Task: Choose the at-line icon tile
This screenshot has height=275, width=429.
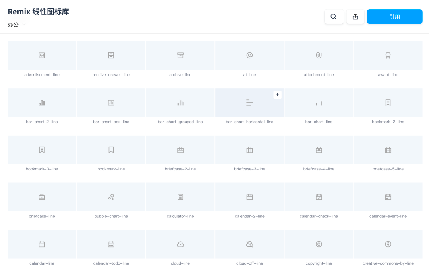Action: pos(249,56)
